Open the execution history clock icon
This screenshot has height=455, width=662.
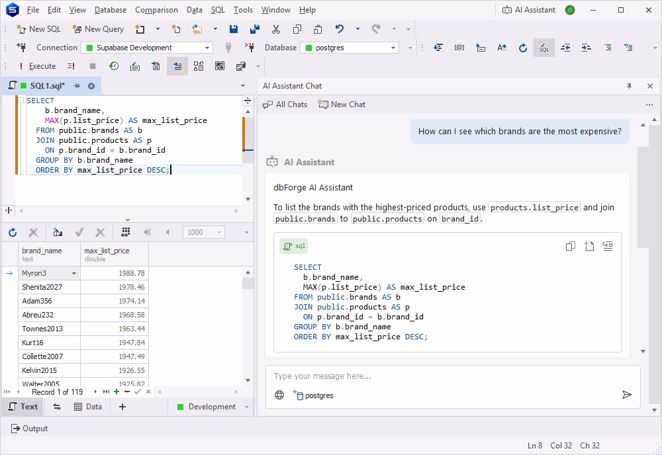(114, 66)
